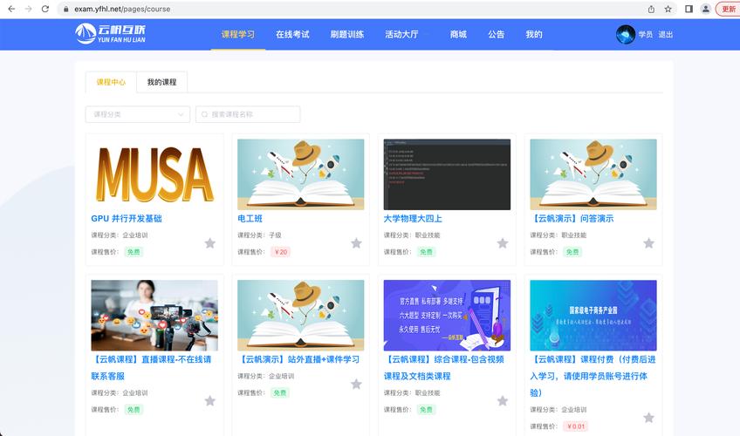Click the ¥0.01 price tag on 课程付费
This screenshot has height=436, width=740.
(575, 426)
